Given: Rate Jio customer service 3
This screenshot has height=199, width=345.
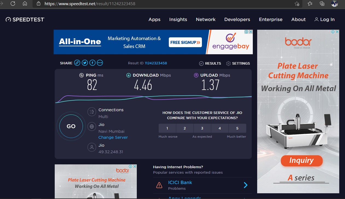Looking at the screenshot, I should click(x=202, y=128).
